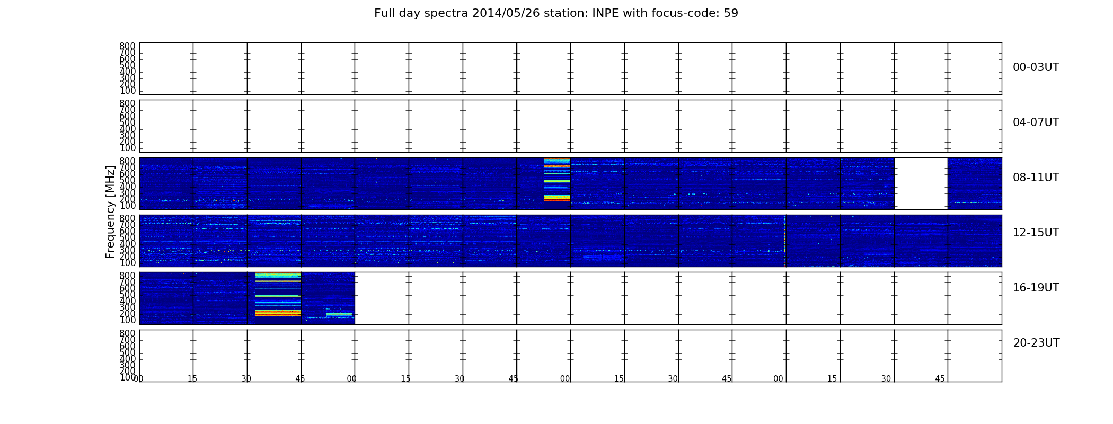
Task: Click the "Frequency [MHz]" axis label
Action: pos(110,212)
